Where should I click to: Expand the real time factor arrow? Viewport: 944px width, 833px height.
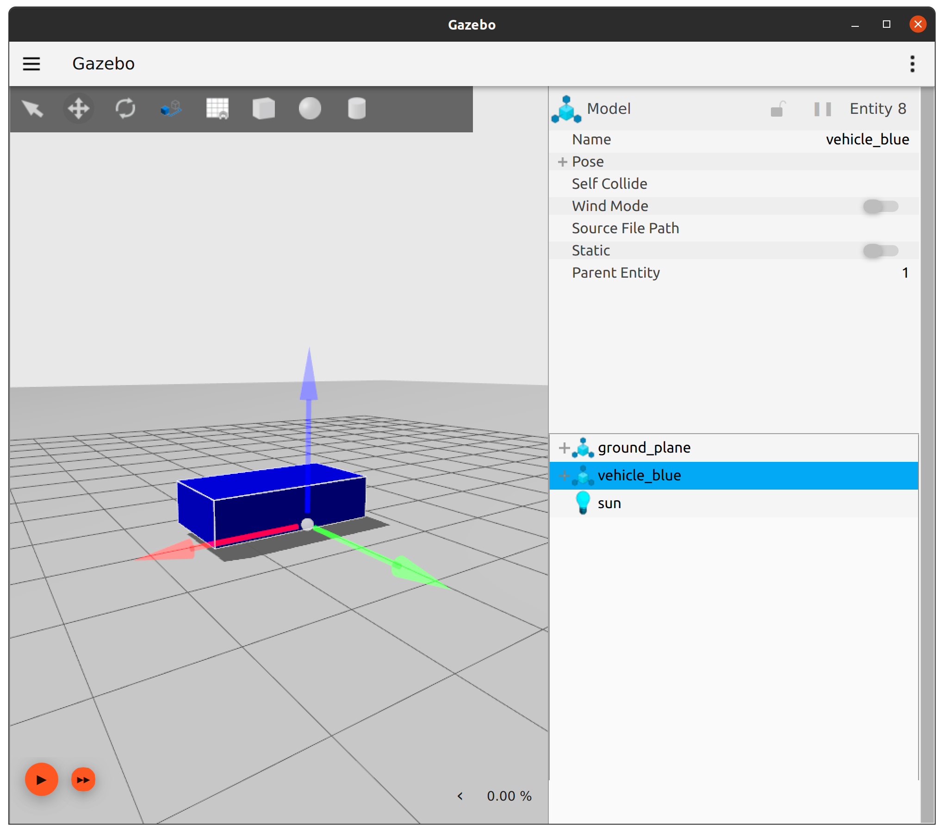pyautogui.click(x=460, y=796)
